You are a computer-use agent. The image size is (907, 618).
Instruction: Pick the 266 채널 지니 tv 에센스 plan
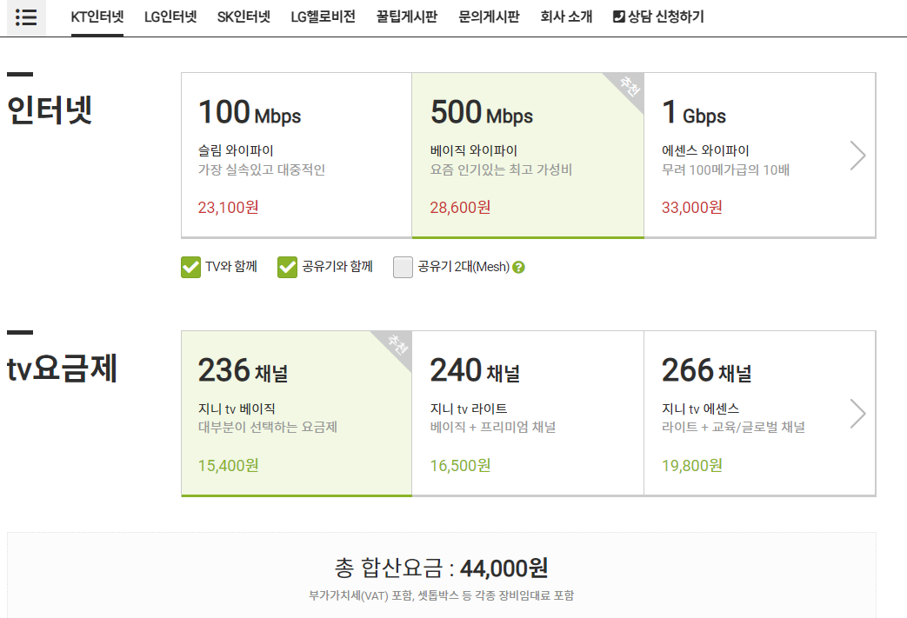tap(759, 414)
